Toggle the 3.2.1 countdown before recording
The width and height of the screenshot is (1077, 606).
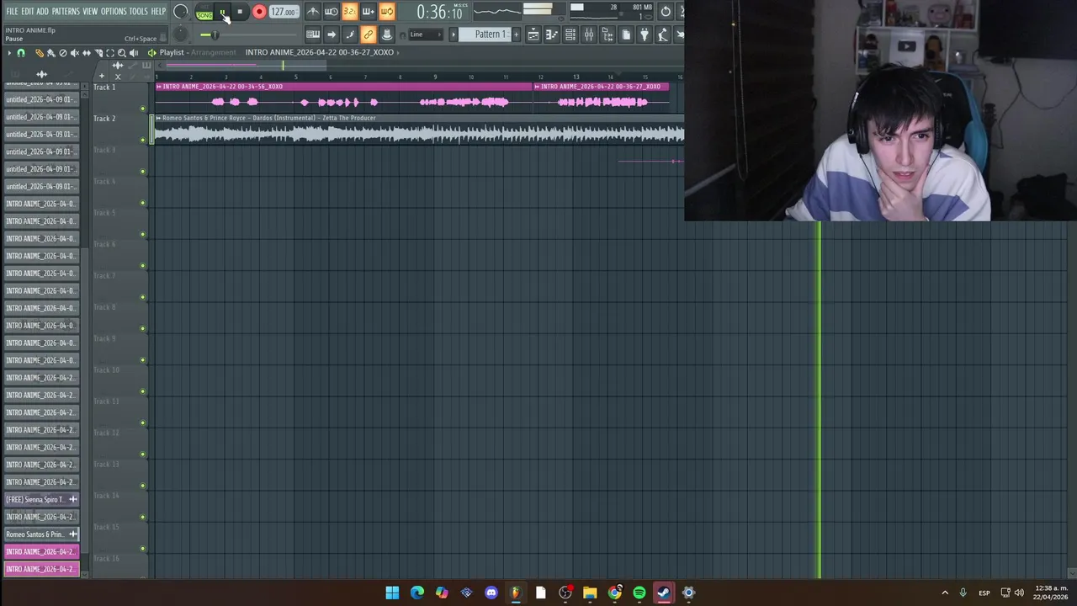(x=349, y=11)
